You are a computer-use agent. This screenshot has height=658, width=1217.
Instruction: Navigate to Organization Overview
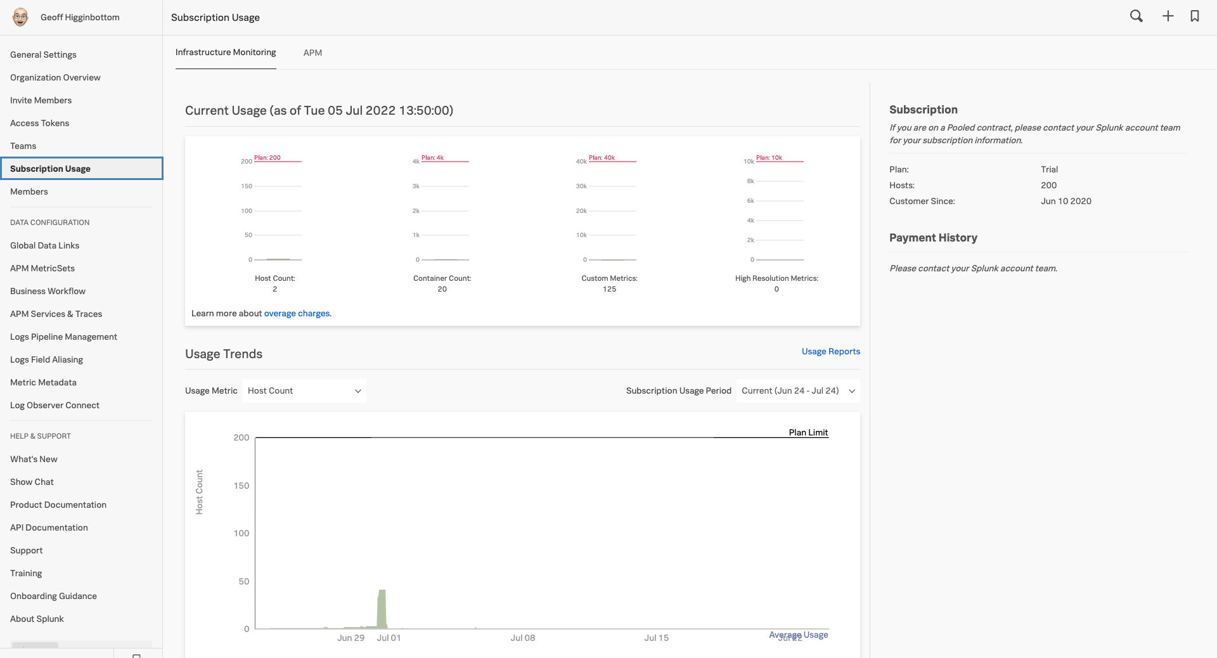(x=55, y=77)
